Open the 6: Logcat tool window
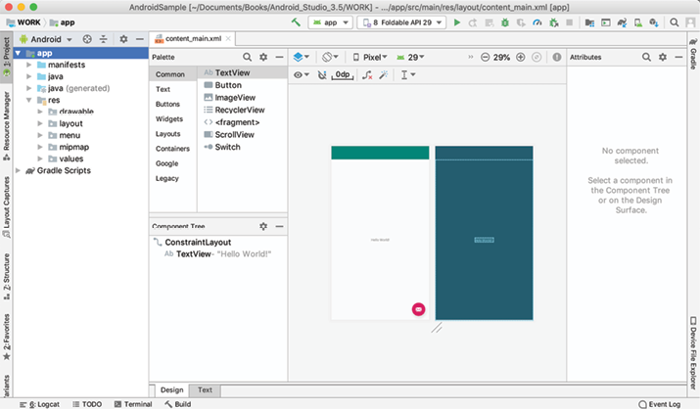 (x=39, y=404)
